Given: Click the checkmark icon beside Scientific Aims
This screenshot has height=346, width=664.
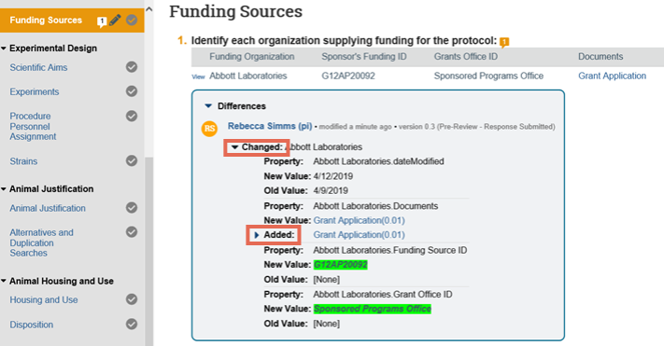Looking at the screenshot, I should pyautogui.click(x=132, y=67).
